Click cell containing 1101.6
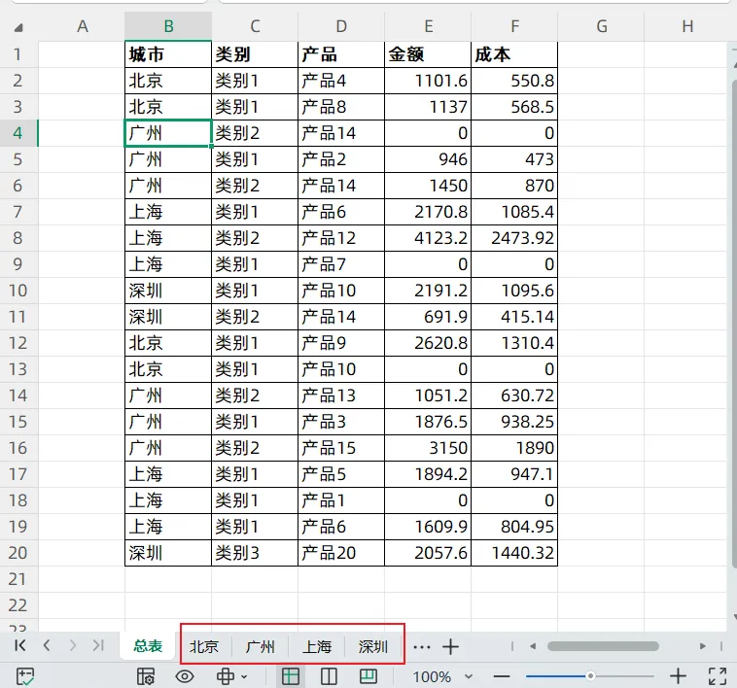737x688 pixels. pyautogui.click(x=428, y=81)
